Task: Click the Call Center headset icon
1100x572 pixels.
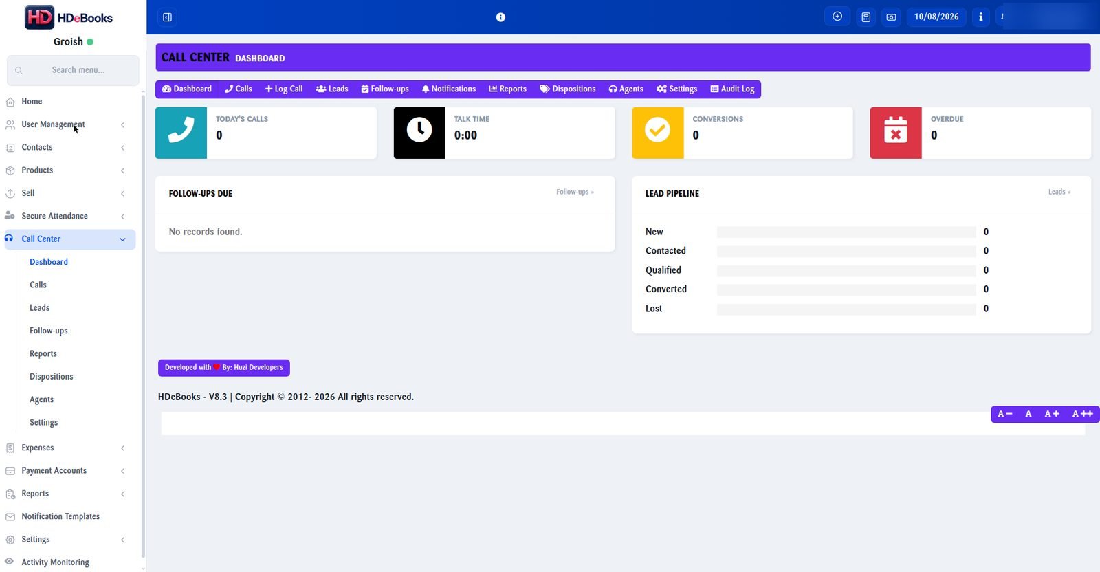Action: [x=9, y=239]
